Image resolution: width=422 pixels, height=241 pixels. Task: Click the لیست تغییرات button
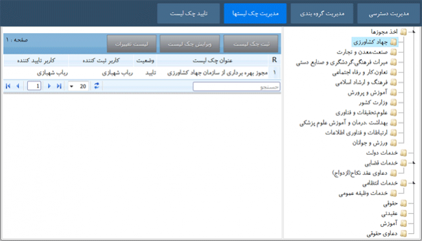click(132, 43)
